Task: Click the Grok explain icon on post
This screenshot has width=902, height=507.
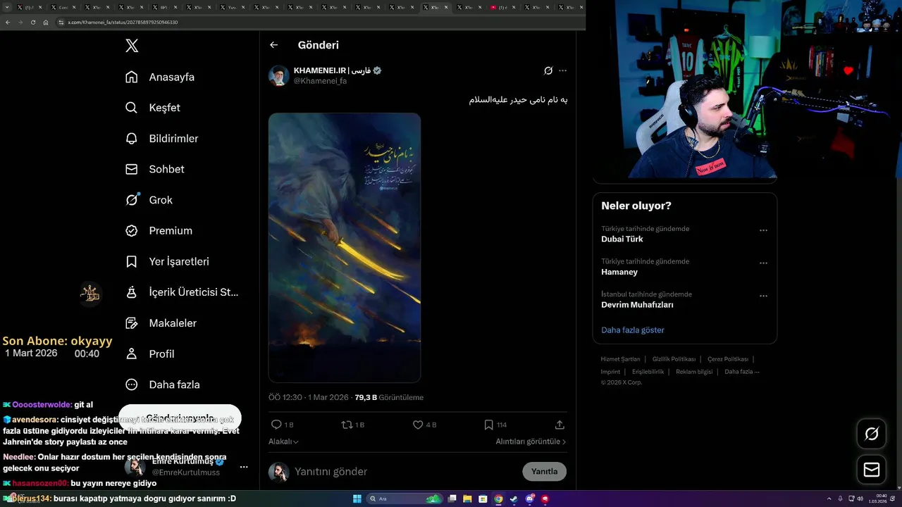Action: pos(548,70)
